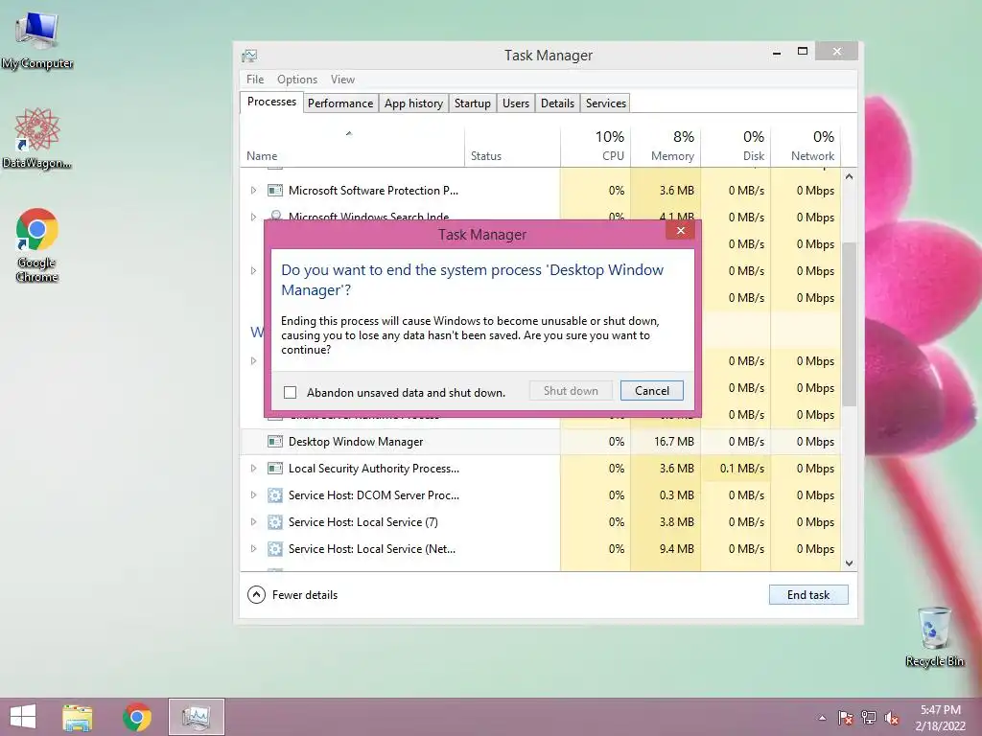Open the network tray icon
Screen dimensions: 982x736
pyautogui.click(x=869, y=718)
